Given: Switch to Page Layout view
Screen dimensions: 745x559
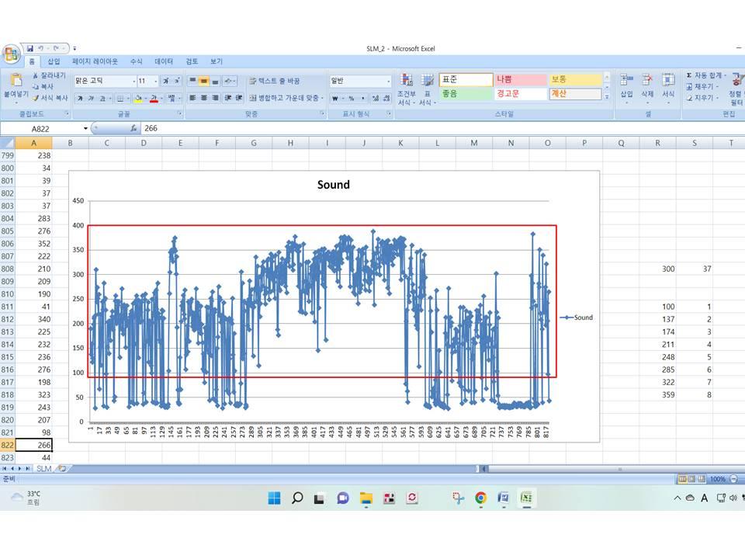Looking at the screenshot, I should pyautogui.click(x=692, y=479).
